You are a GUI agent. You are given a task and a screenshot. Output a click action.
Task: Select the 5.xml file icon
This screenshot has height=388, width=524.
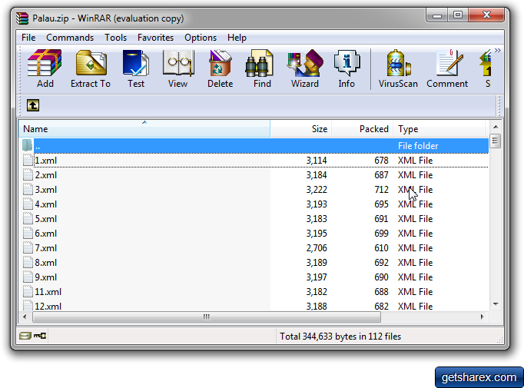[28, 218]
